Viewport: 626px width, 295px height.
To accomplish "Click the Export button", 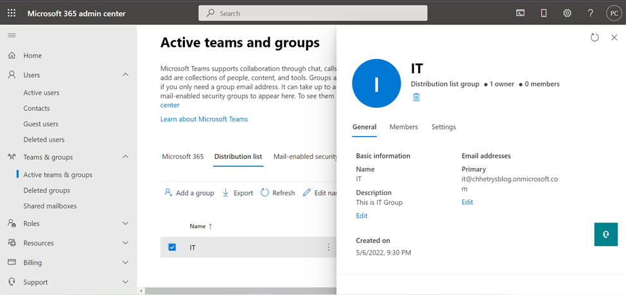I will click(238, 193).
